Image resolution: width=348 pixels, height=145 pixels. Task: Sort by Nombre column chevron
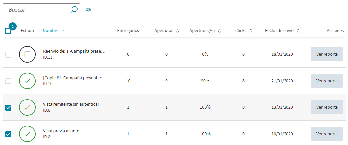[x=63, y=31]
